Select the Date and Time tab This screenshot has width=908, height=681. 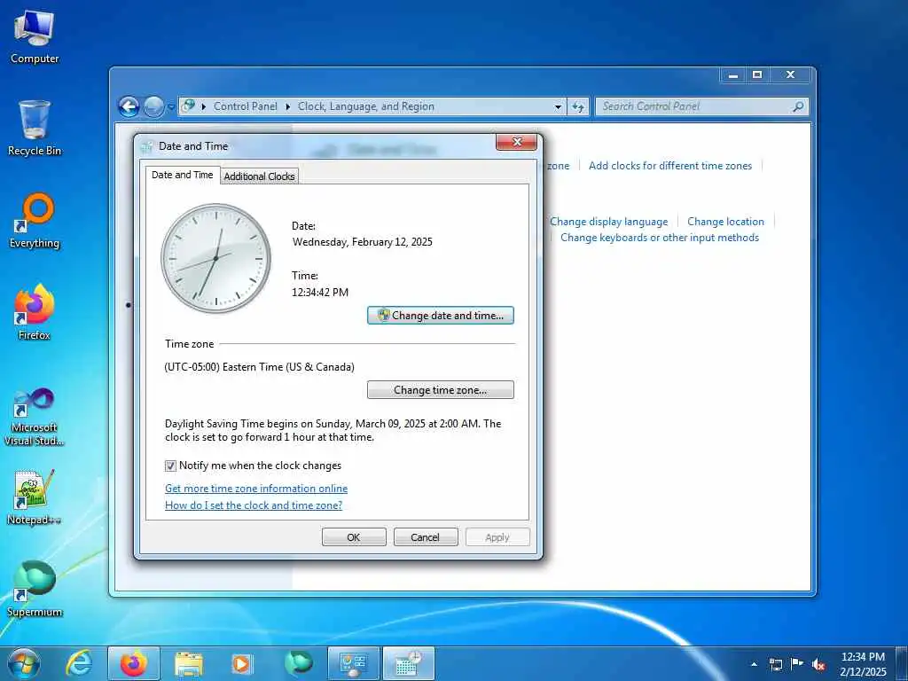click(183, 175)
